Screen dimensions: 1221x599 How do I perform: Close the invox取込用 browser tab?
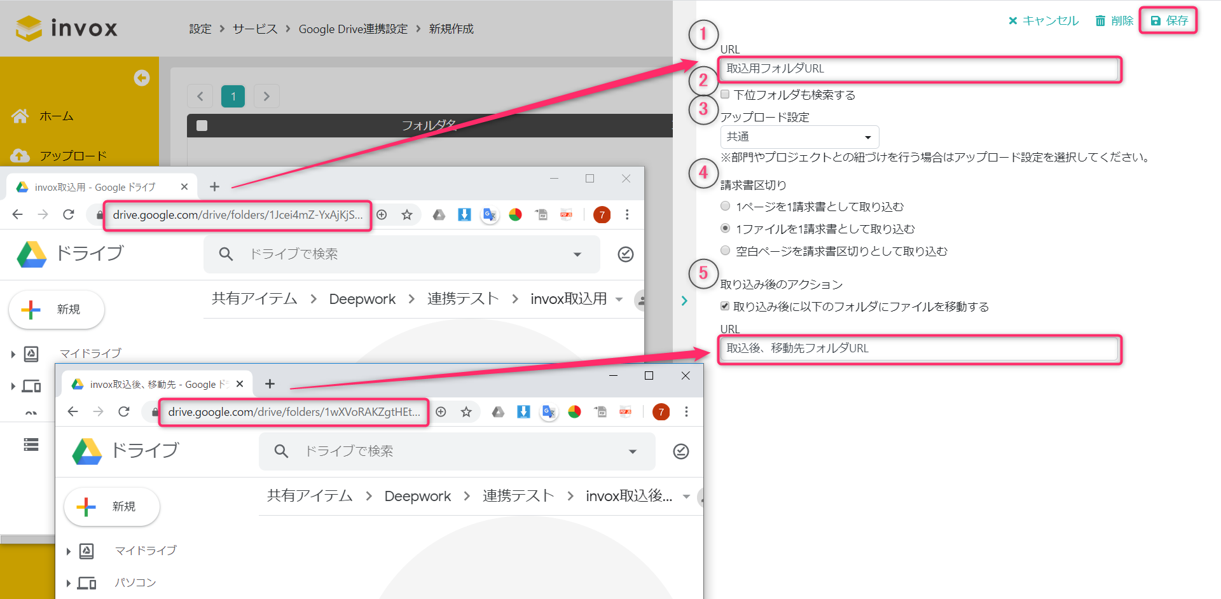tap(184, 187)
